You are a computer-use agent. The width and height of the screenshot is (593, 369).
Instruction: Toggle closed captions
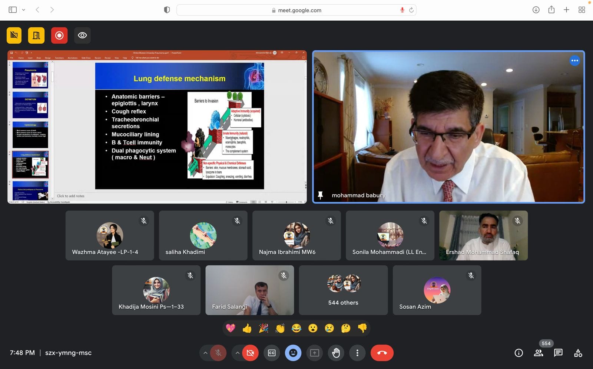tap(272, 353)
